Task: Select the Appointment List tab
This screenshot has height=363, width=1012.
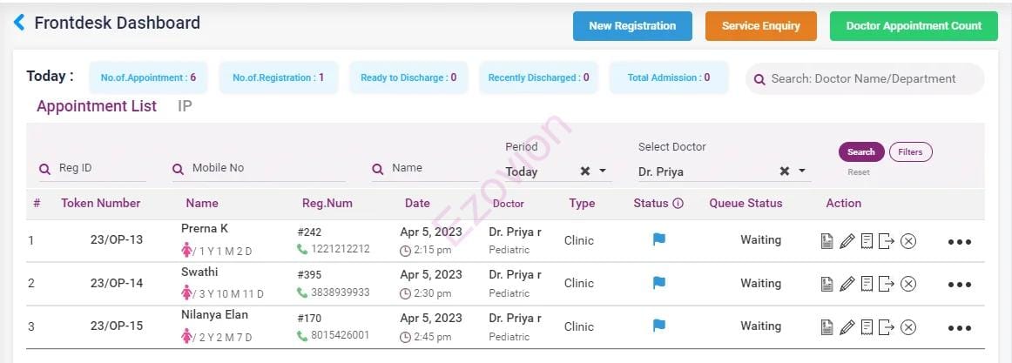Action: point(97,106)
